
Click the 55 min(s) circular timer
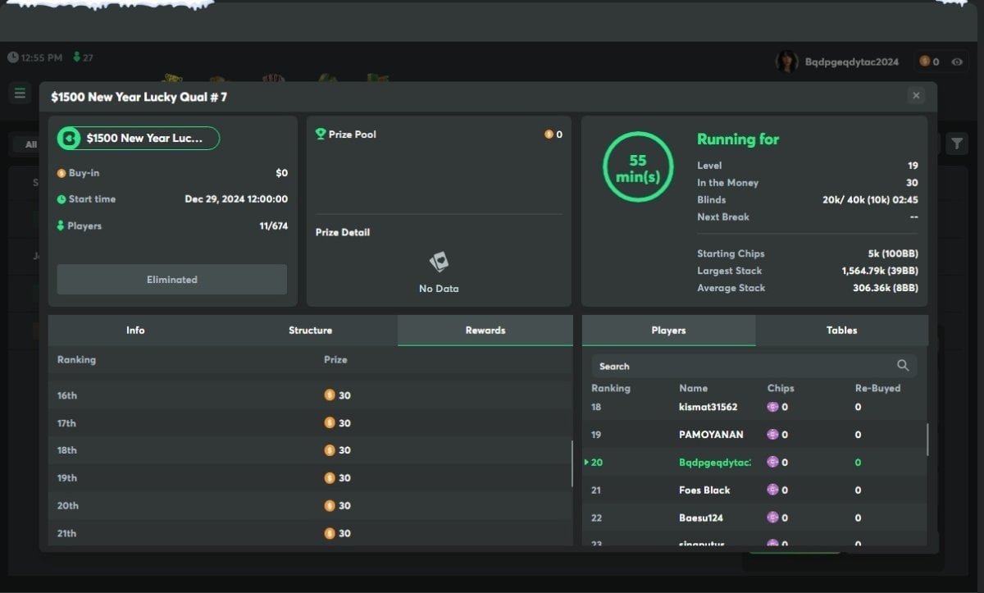[x=638, y=167]
